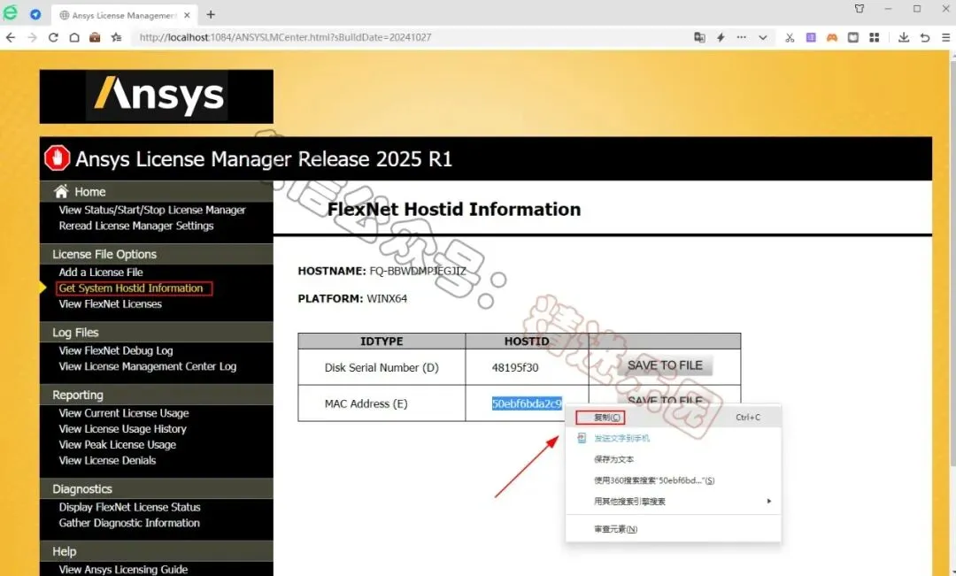Reload the current page

pyautogui.click(x=53, y=37)
